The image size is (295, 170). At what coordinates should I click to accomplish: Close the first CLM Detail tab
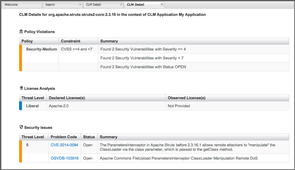[121, 4]
